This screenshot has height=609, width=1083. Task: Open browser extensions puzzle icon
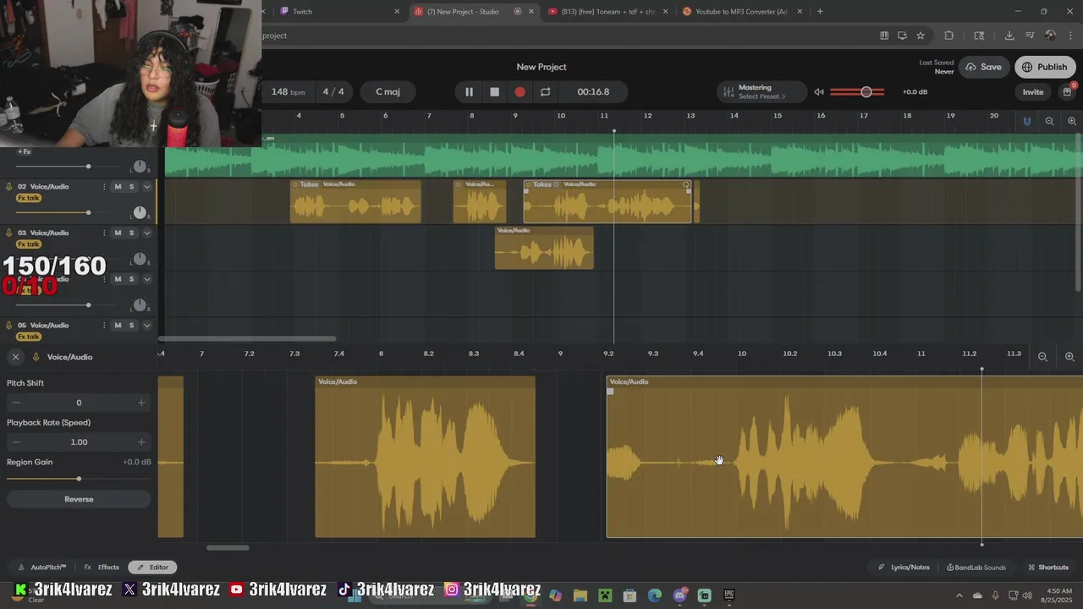948,36
